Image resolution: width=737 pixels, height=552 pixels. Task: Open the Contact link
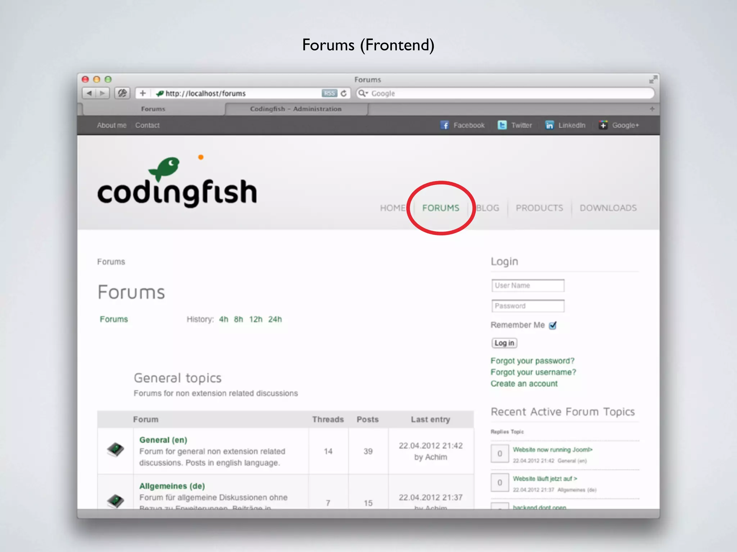pos(147,125)
